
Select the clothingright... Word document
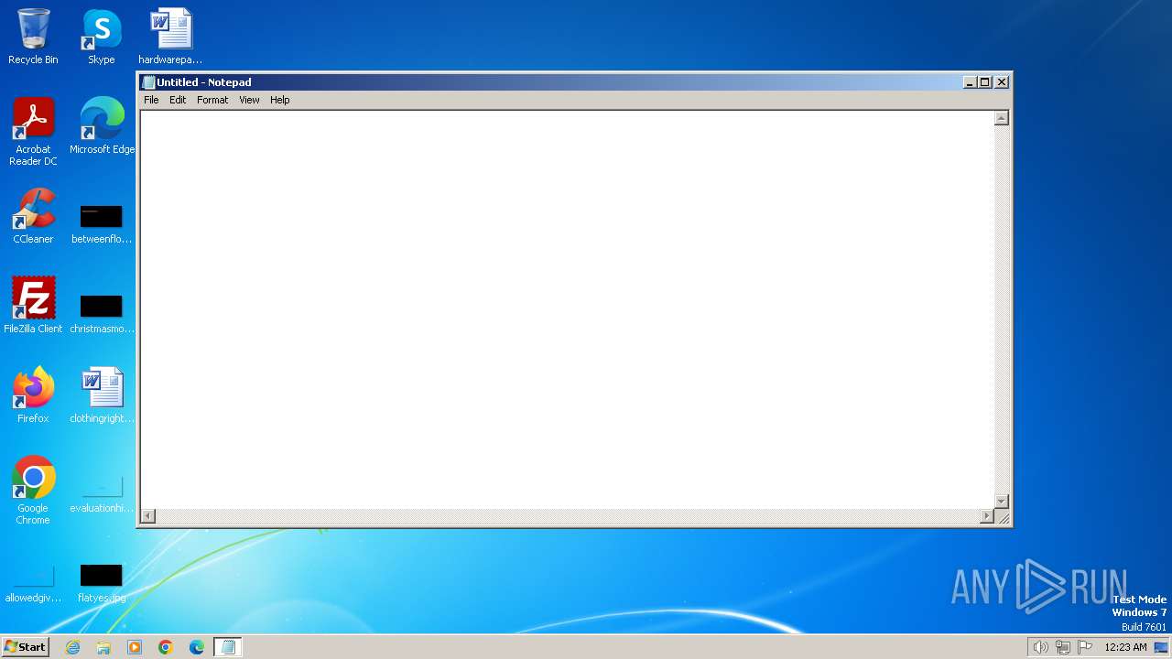102,395
